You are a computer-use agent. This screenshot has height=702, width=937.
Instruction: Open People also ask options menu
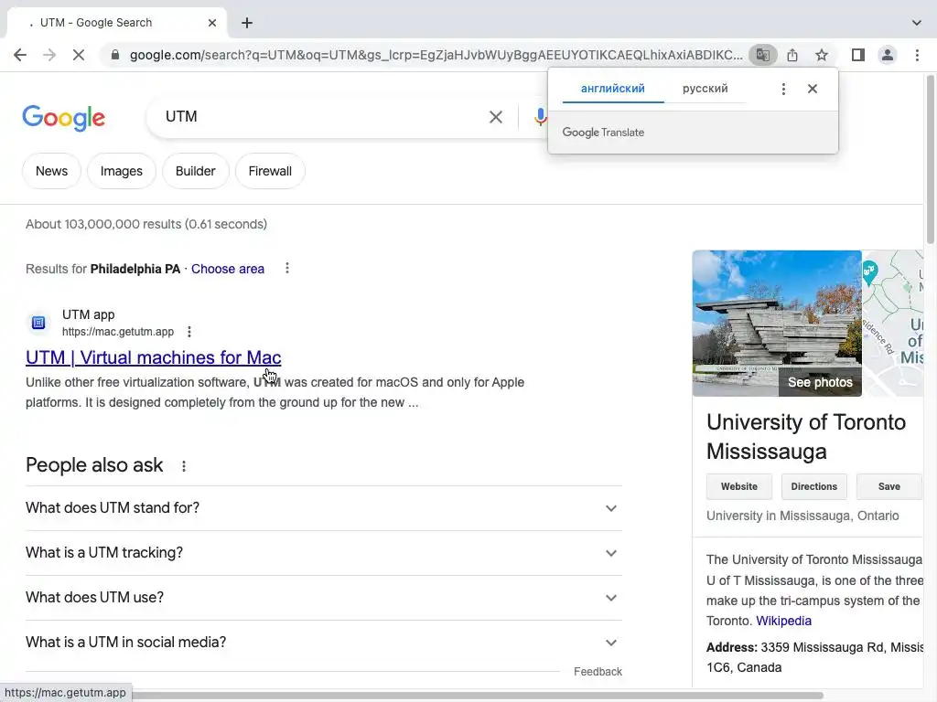click(183, 466)
